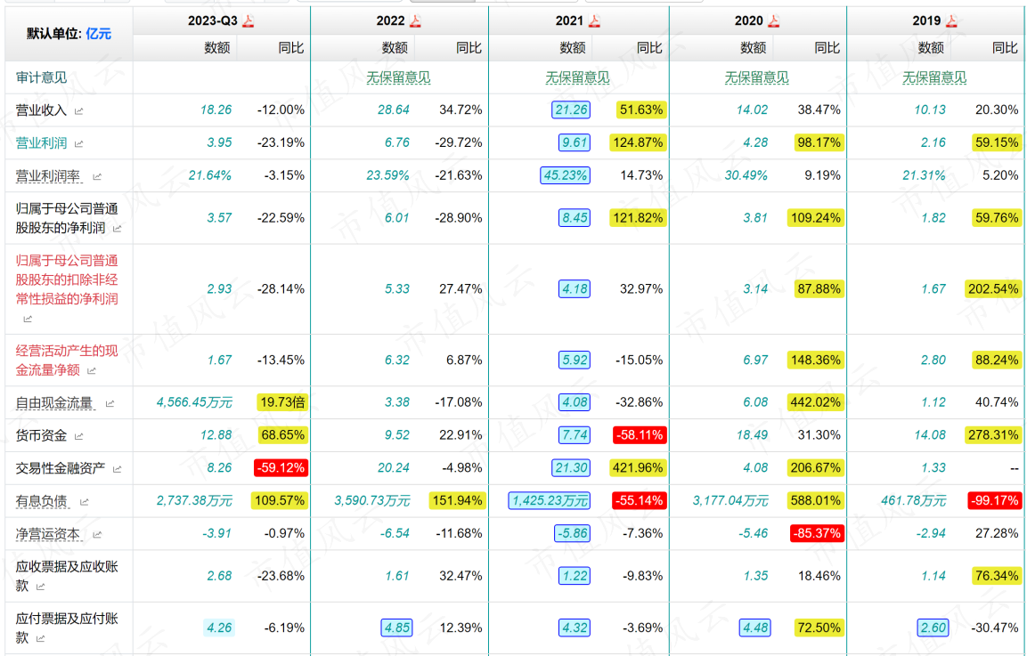Image resolution: width=1027 pixels, height=656 pixels.
Task: Change default unit via 亿元 link
Action: [x=98, y=34]
